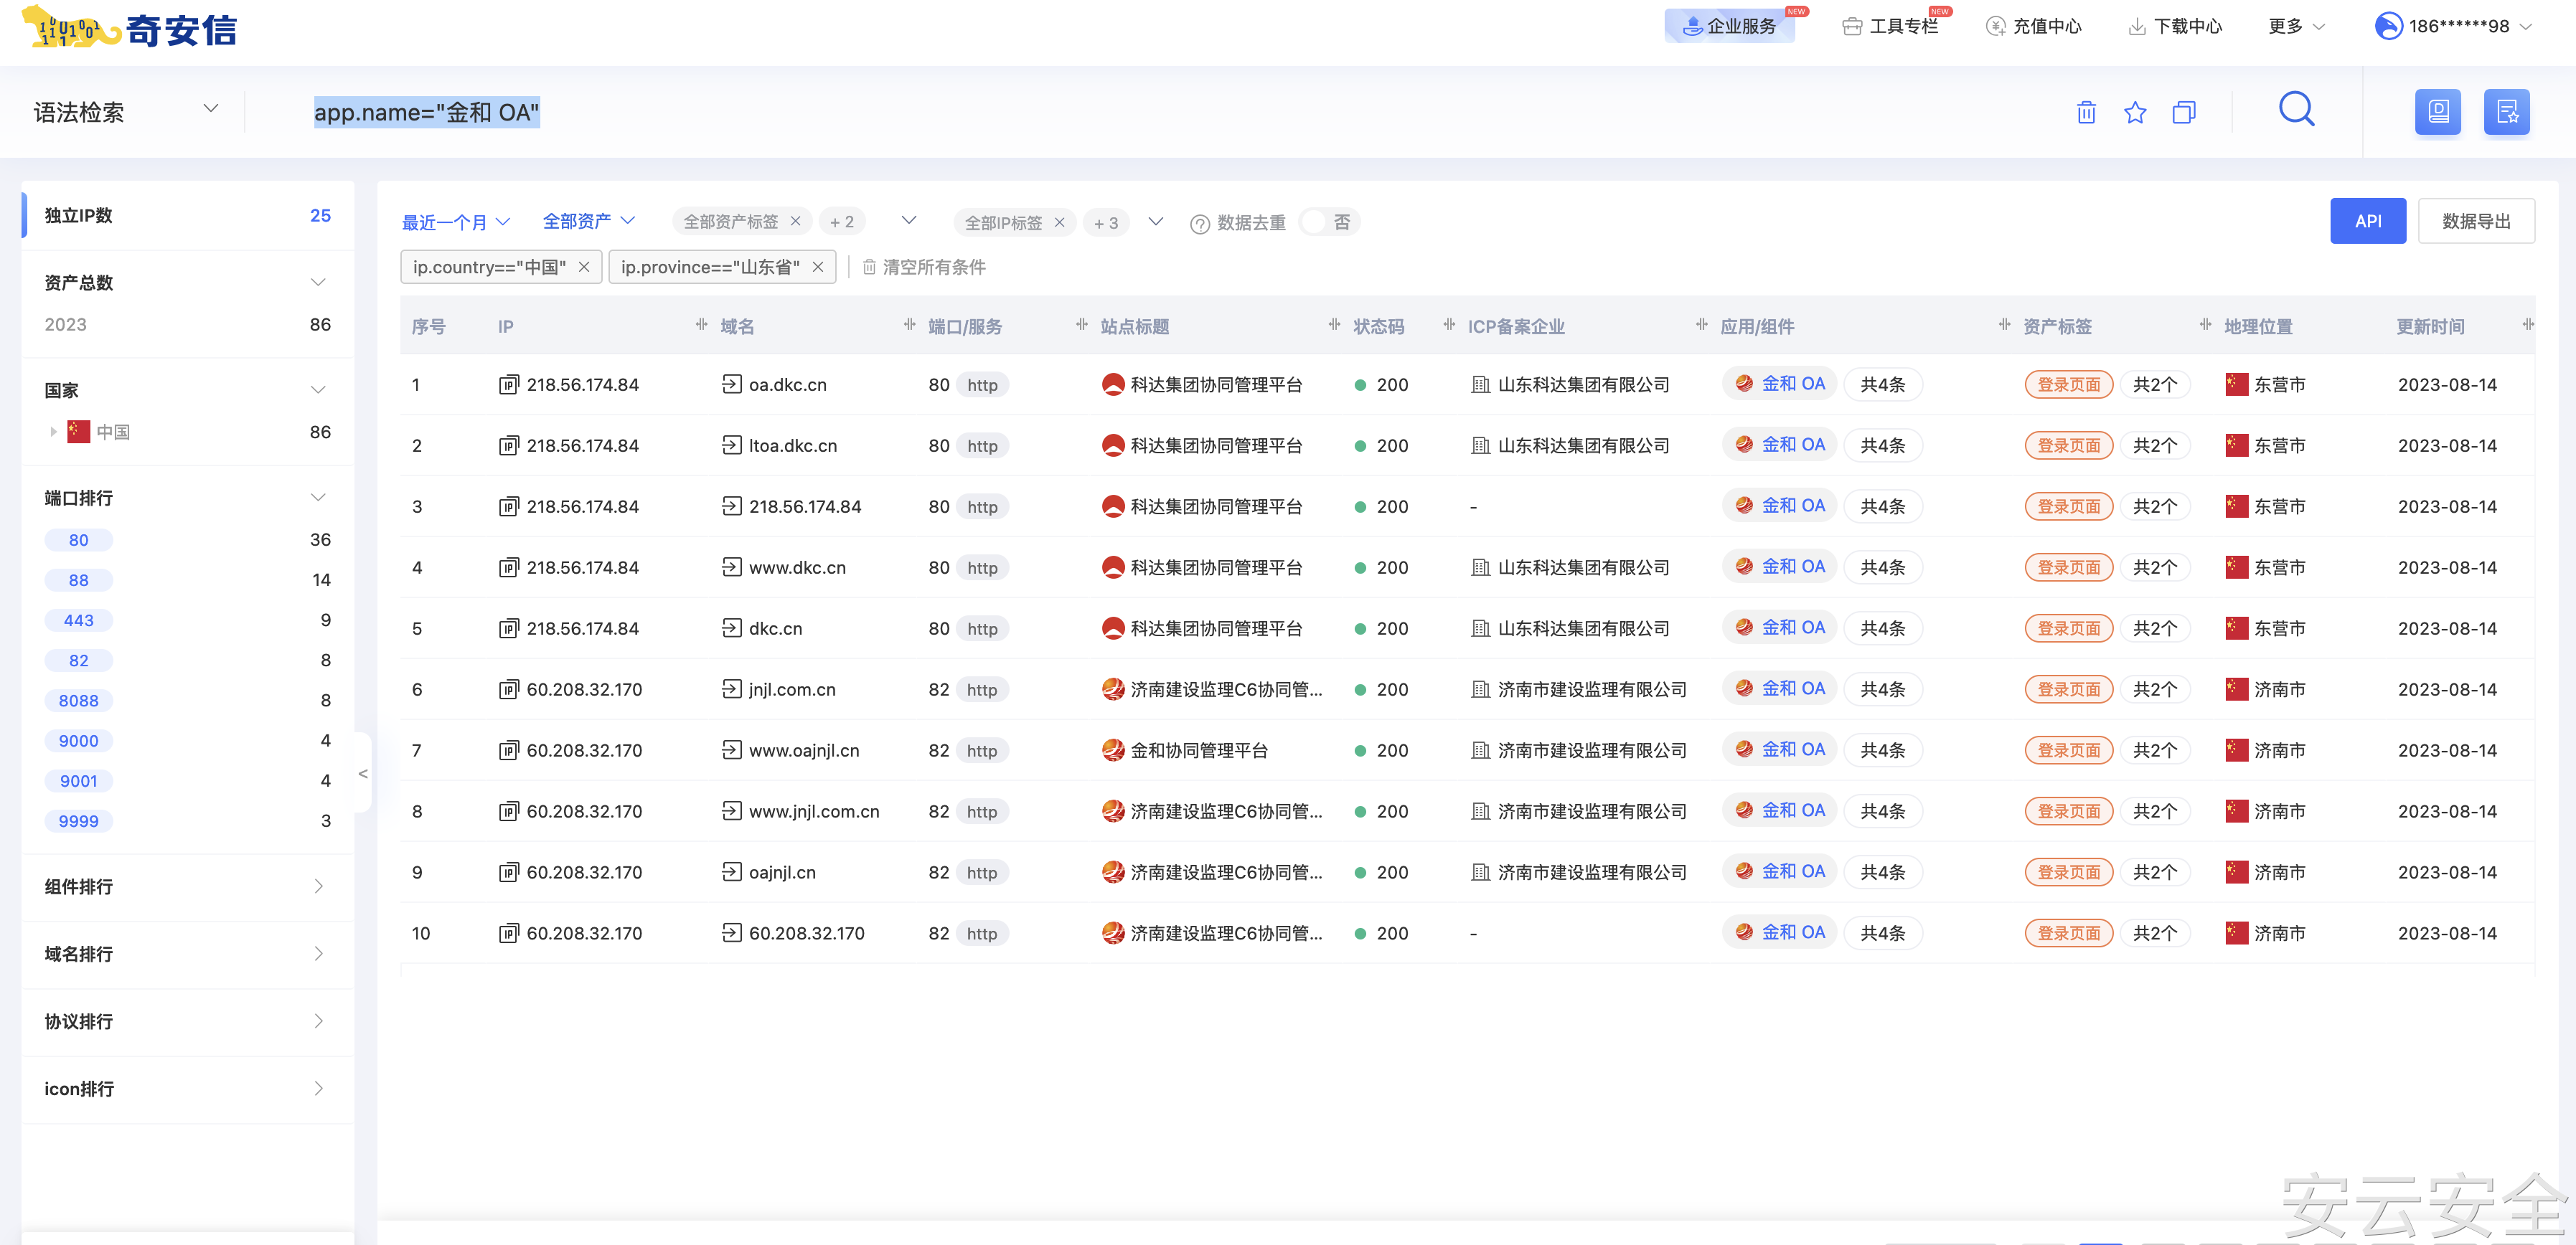Click domain www.jnjl.com.cn
The width and height of the screenshot is (2576, 1245).
click(814, 811)
